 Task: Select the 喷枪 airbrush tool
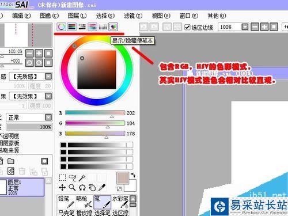[84, 202]
